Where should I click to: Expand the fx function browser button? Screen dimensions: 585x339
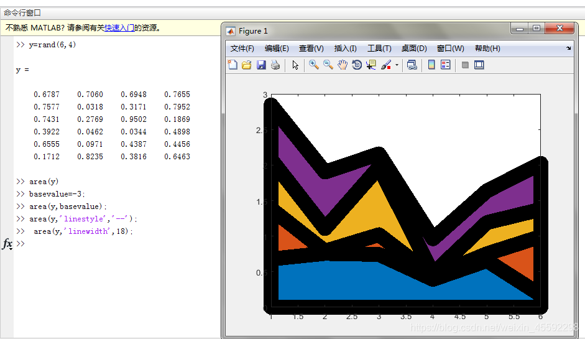(7, 244)
